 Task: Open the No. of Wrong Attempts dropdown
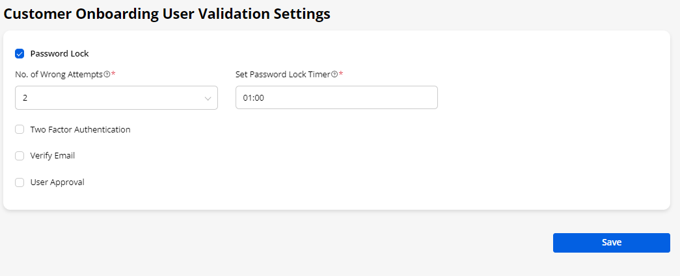click(x=116, y=98)
